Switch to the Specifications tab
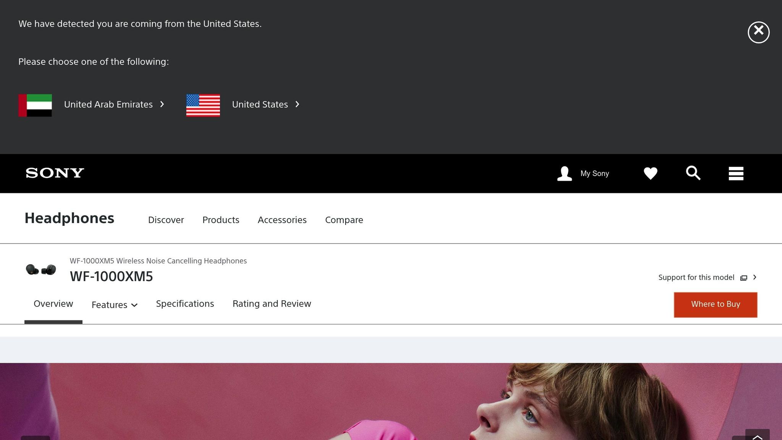Screen dimensions: 782x440 coord(185,304)
